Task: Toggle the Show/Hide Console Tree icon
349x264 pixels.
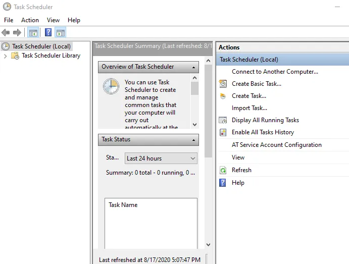Action: [x=33, y=33]
